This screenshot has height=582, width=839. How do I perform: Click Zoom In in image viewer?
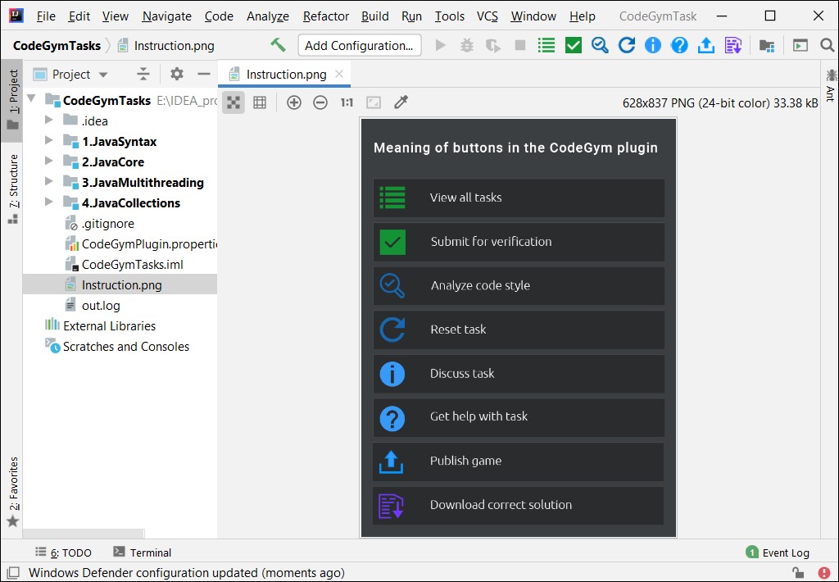click(x=294, y=102)
